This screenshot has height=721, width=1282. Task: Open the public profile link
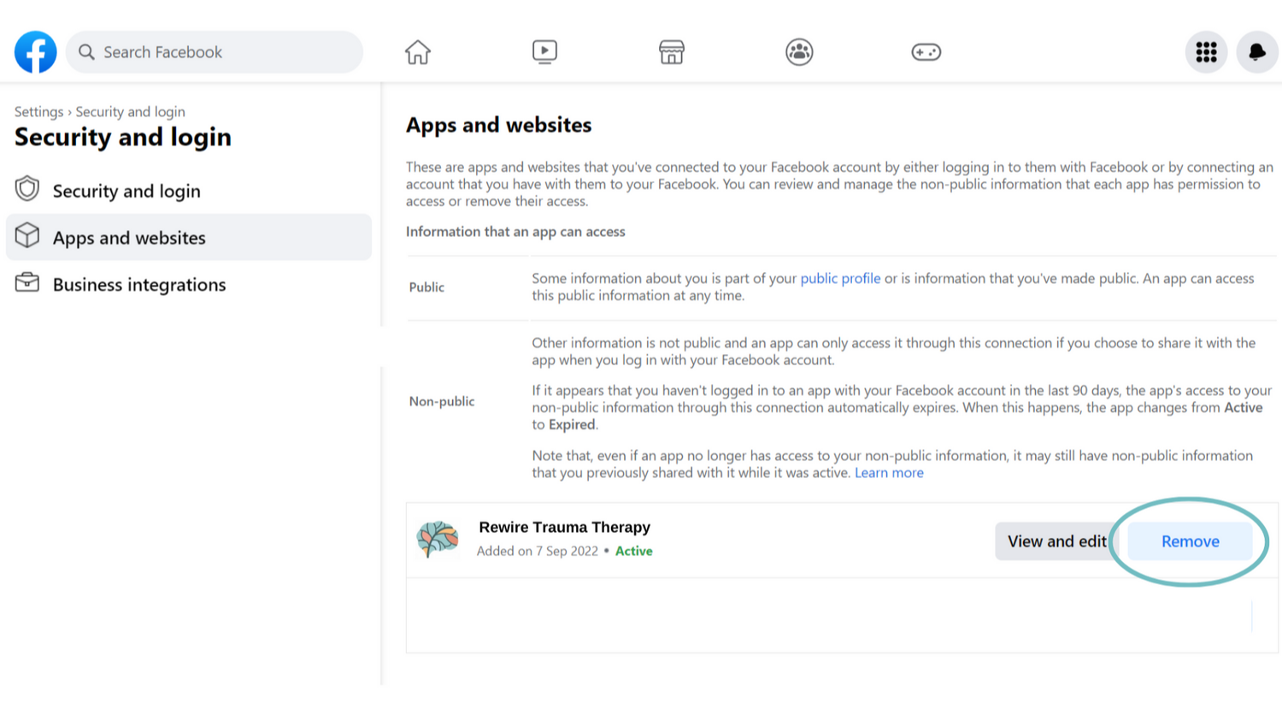840,279
